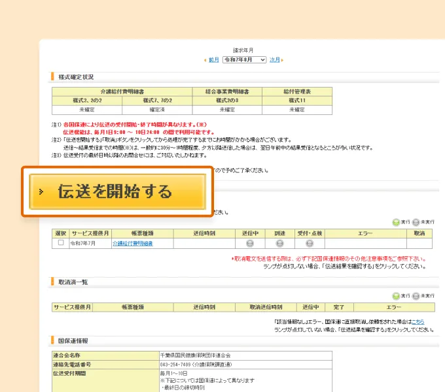Click 確定済 status under 様式7、7の2
The width and height of the screenshot is (445, 392).
(x=157, y=110)
